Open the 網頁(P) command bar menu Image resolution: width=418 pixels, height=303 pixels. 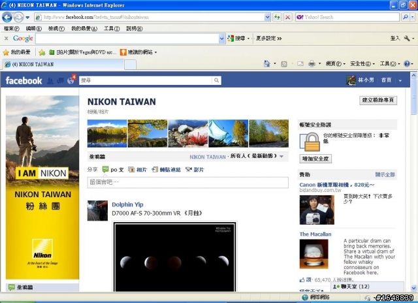335,64
